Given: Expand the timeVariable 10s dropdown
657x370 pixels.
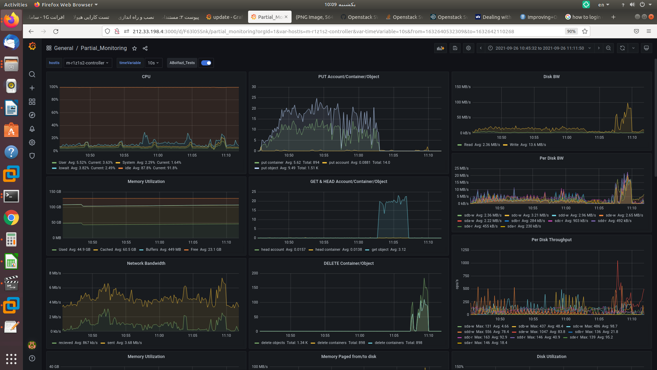Looking at the screenshot, I should 153,63.
